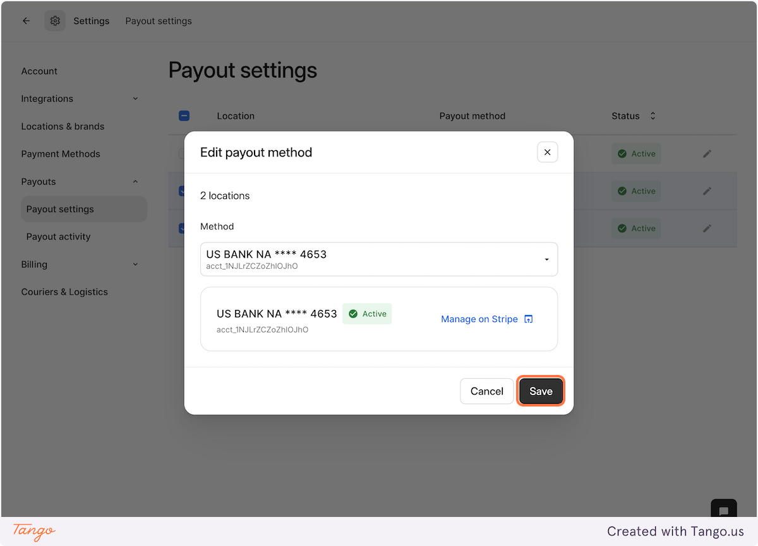Close the Edit payout method dialog
This screenshot has width=758, height=546.
(547, 152)
